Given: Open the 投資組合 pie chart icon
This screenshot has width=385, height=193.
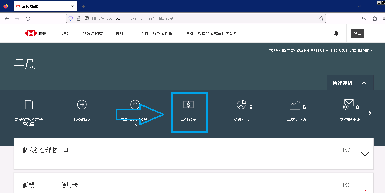Looking at the screenshot, I should [x=241, y=105].
